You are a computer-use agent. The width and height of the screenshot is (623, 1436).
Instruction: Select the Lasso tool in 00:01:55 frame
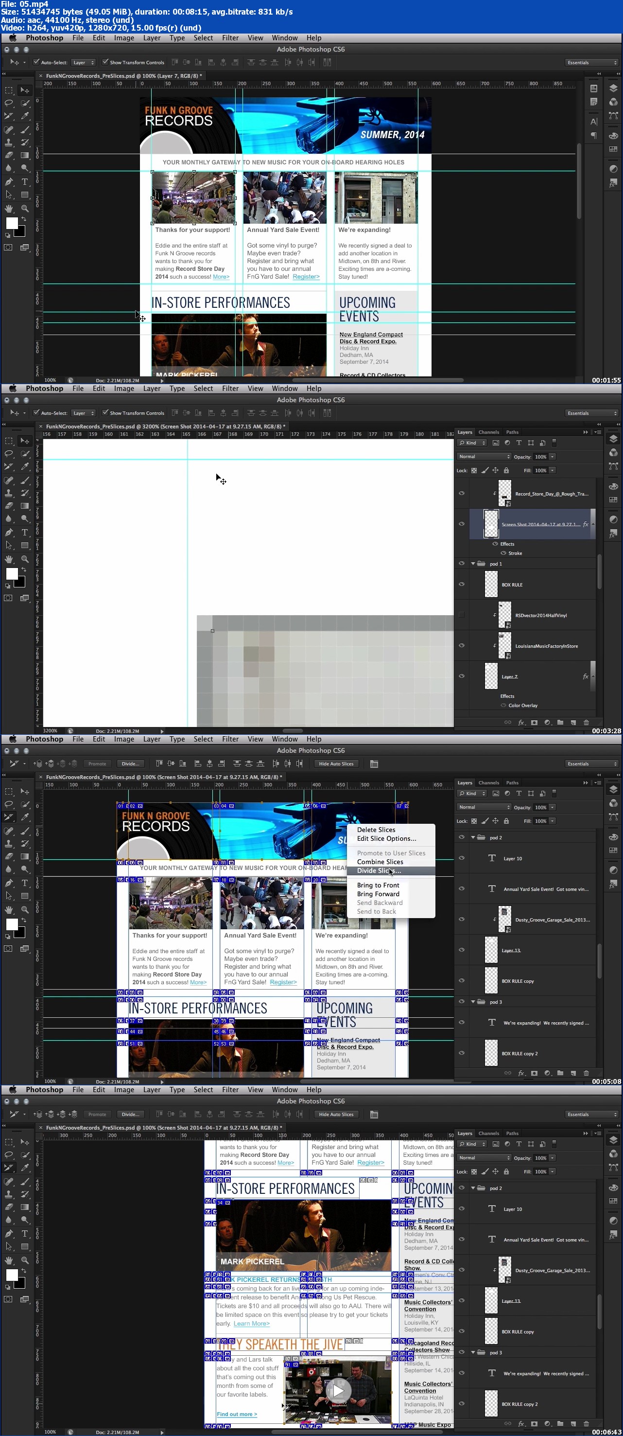9,103
